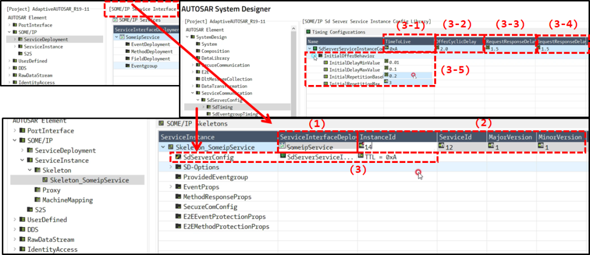590x255 pixels.
Task: Click the ProvidedEventgroup folder icon
Action: click(178, 177)
